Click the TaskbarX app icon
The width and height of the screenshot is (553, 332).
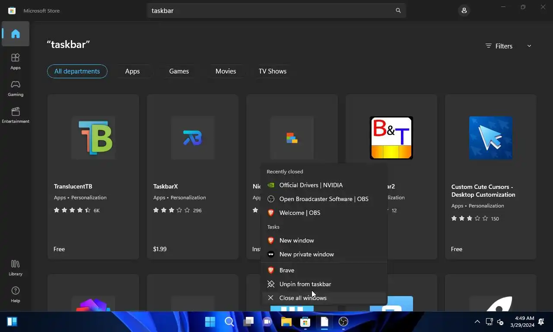(x=193, y=138)
